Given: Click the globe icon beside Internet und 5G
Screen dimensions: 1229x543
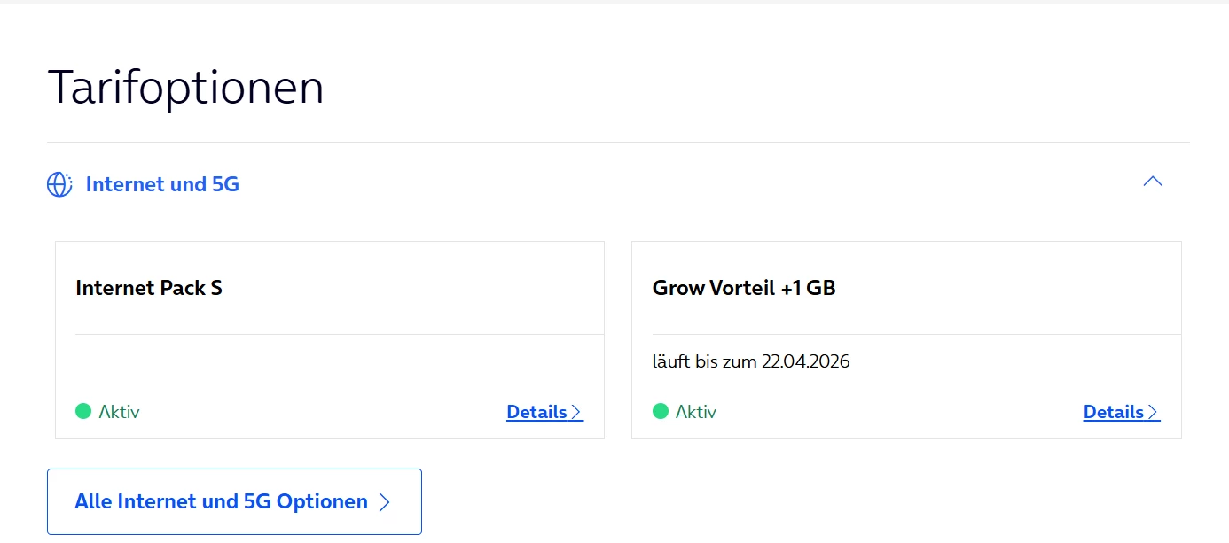Looking at the screenshot, I should tap(59, 184).
